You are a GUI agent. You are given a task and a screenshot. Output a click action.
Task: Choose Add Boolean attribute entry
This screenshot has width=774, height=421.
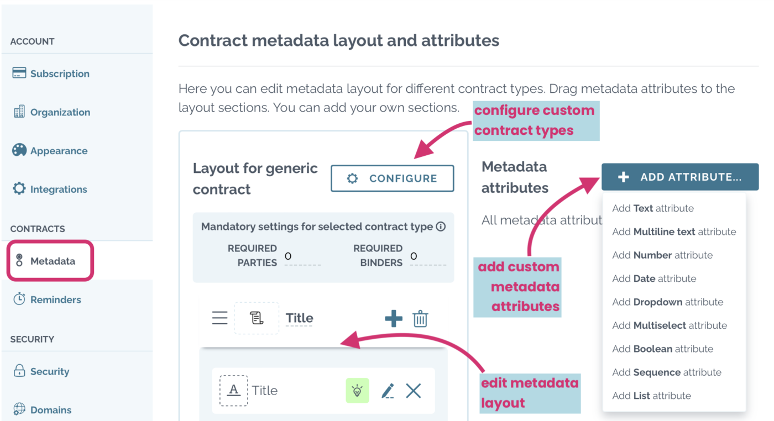click(662, 349)
